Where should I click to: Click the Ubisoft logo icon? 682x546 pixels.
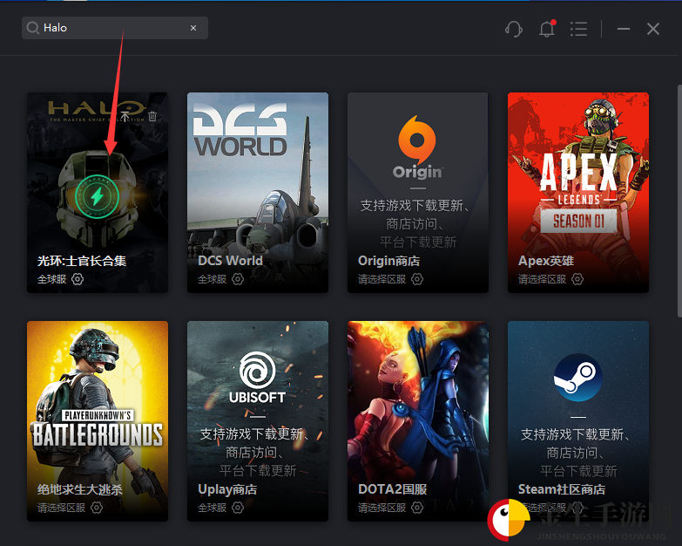point(257,377)
